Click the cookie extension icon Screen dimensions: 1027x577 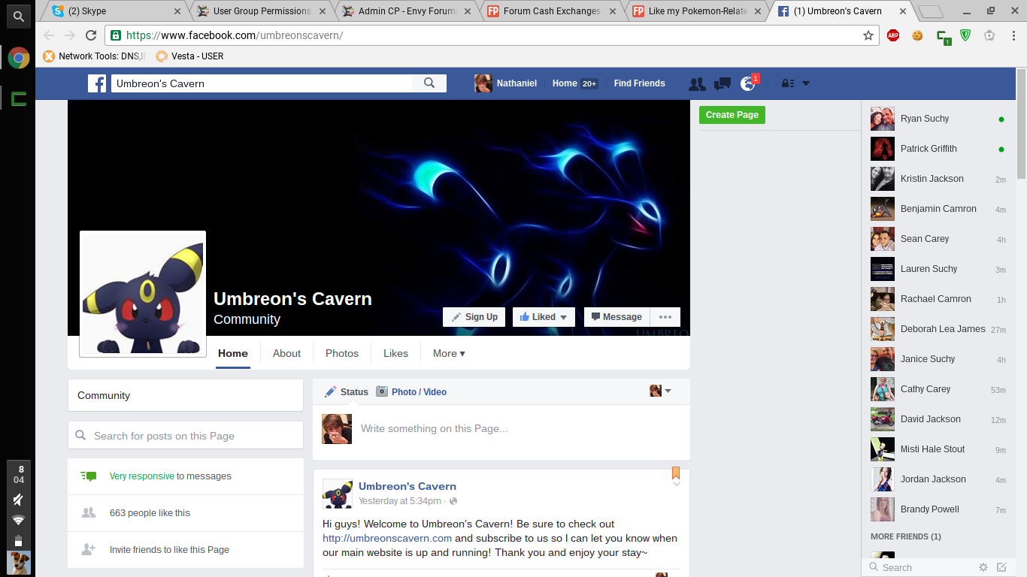click(x=917, y=35)
